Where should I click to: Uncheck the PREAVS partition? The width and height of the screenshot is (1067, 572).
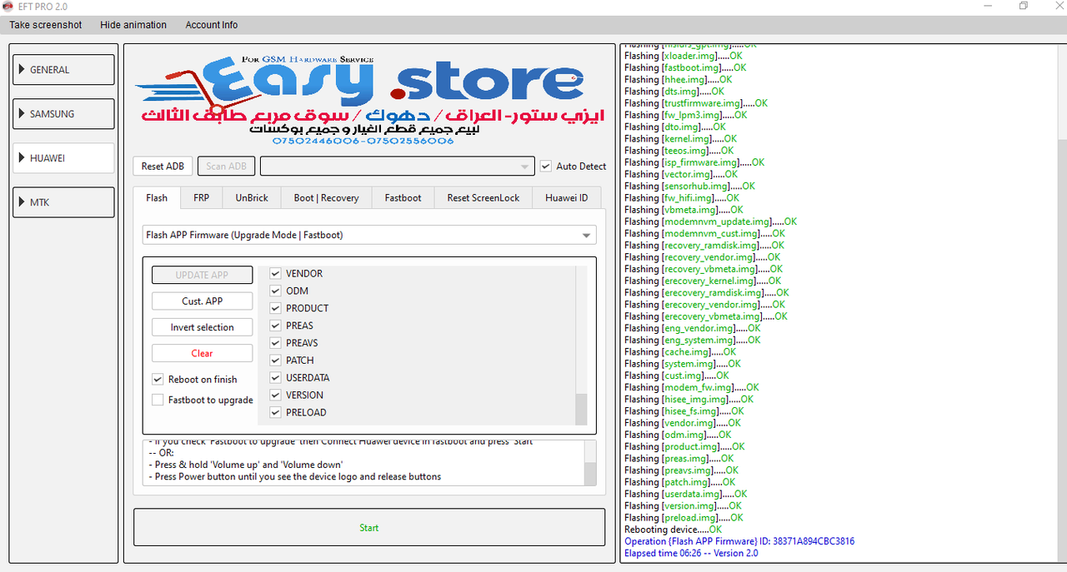[275, 343]
